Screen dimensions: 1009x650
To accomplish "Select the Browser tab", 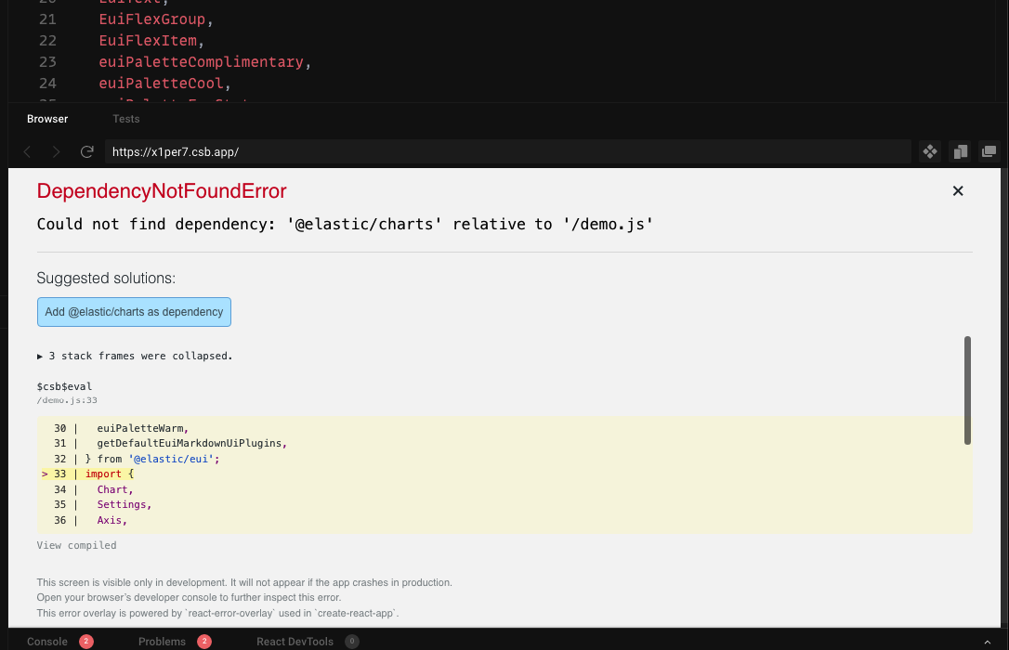I will tap(47, 119).
